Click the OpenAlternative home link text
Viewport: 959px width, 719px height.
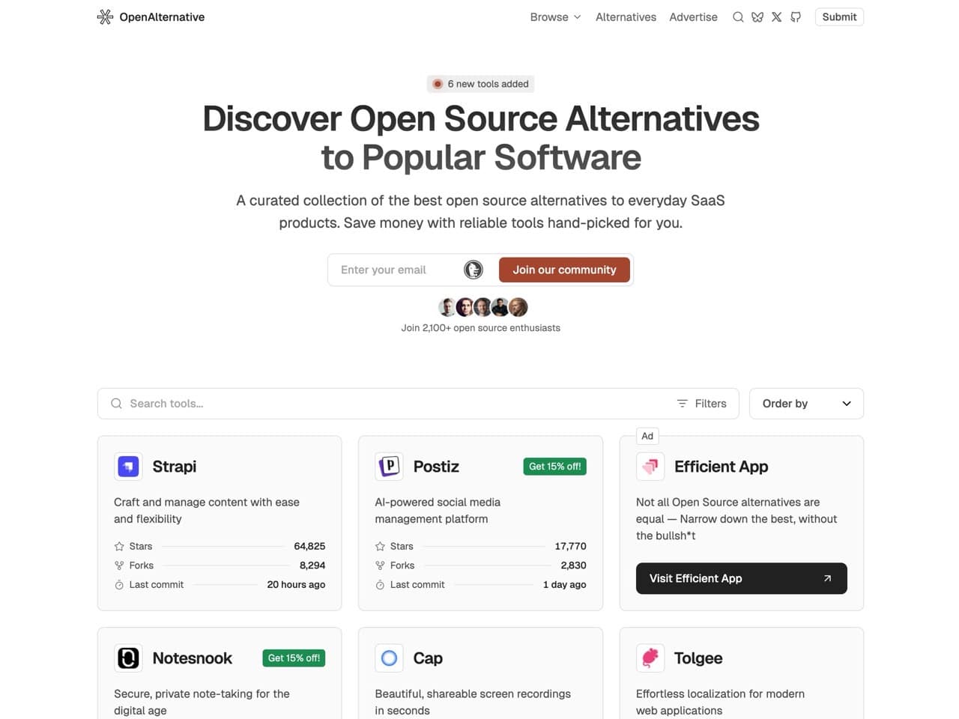pos(162,17)
